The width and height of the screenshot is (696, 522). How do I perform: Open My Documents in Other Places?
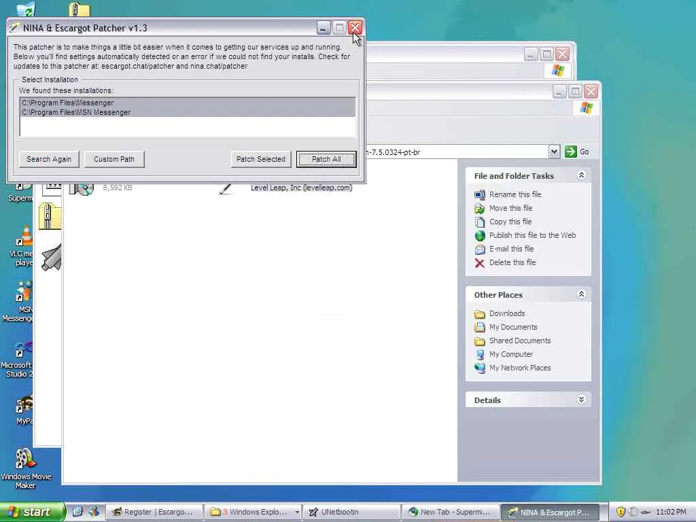coord(513,327)
